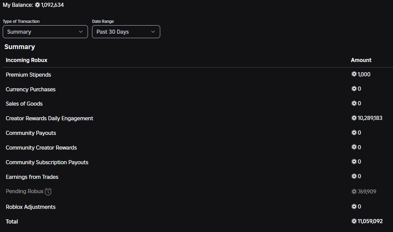The width and height of the screenshot is (393, 232).
Task: Click the chevron arrow on Past 30 Days
Action: [x=153, y=32]
